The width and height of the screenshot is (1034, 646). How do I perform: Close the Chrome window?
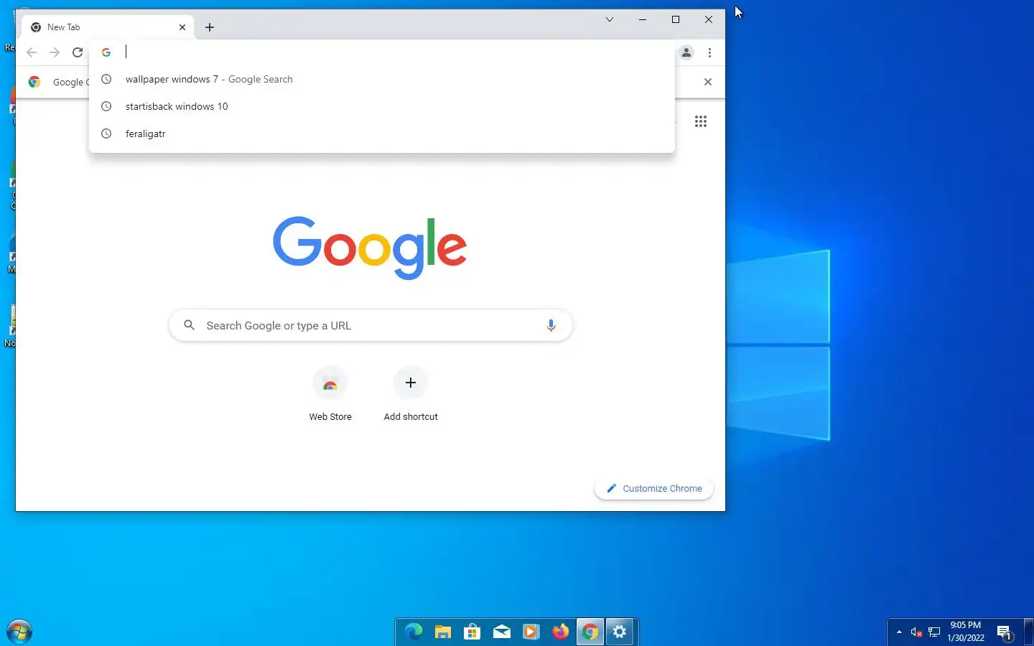(x=709, y=19)
